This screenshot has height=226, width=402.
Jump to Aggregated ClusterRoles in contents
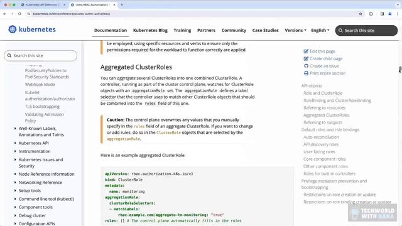coord(327,115)
